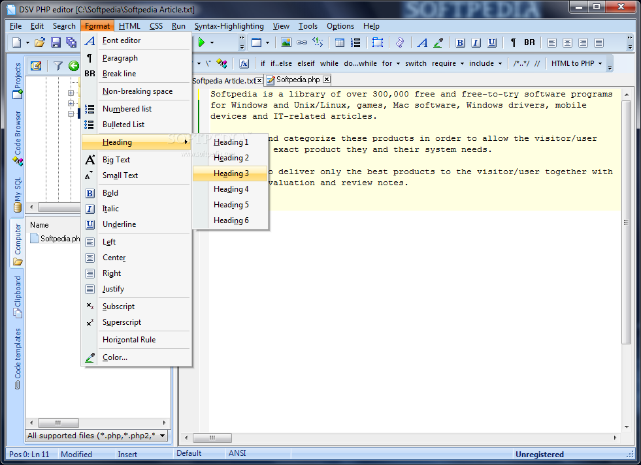Toggle Bold in the toolbar
This screenshot has height=465, width=641.
460,42
